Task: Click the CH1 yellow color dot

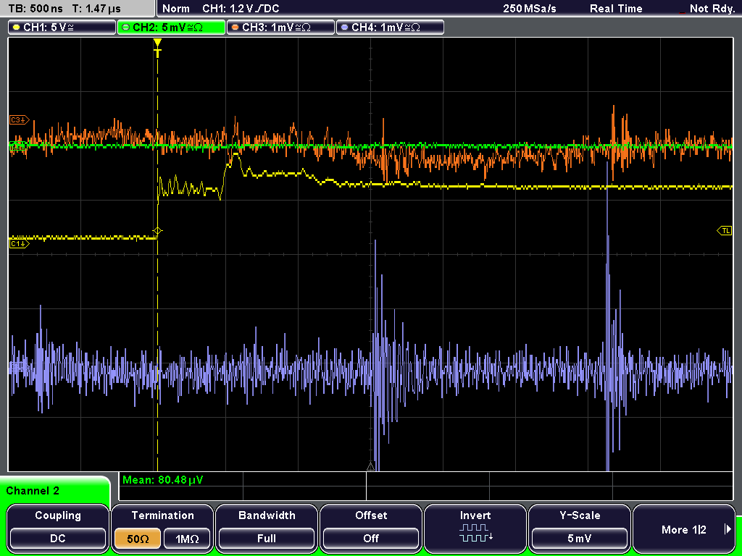Action: coord(17,28)
